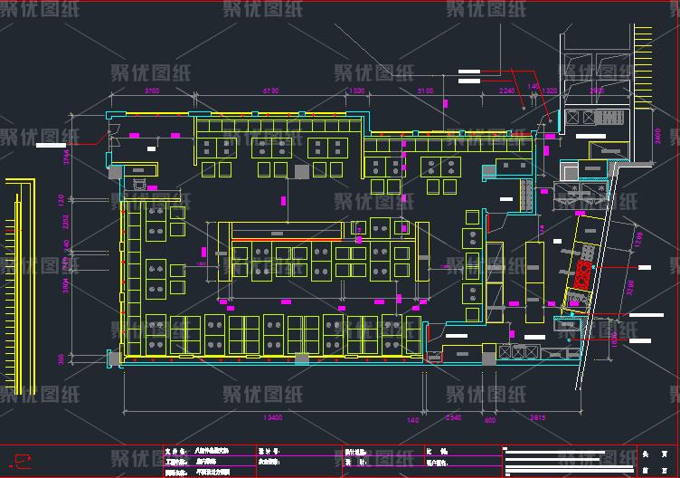Screen dimensions: 680x478
Task: Select the red patterned block in the right-hand room
Action: [583, 275]
